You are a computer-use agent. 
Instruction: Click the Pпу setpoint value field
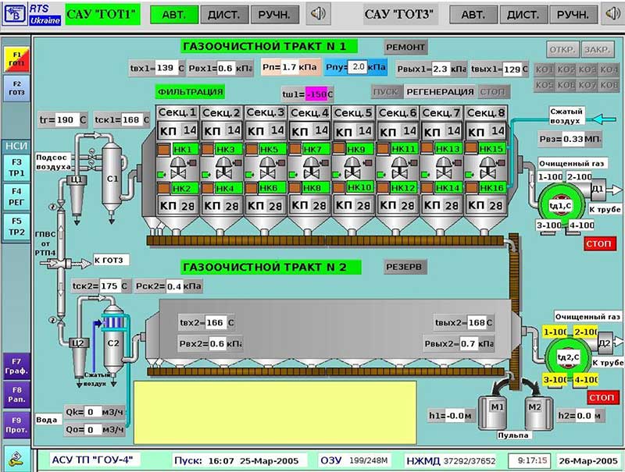point(358,68)
